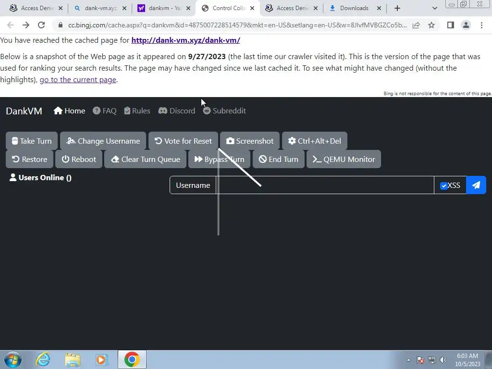492x369 pixels.
Task: Take a VM Screenshot
Action: (250, 141)
